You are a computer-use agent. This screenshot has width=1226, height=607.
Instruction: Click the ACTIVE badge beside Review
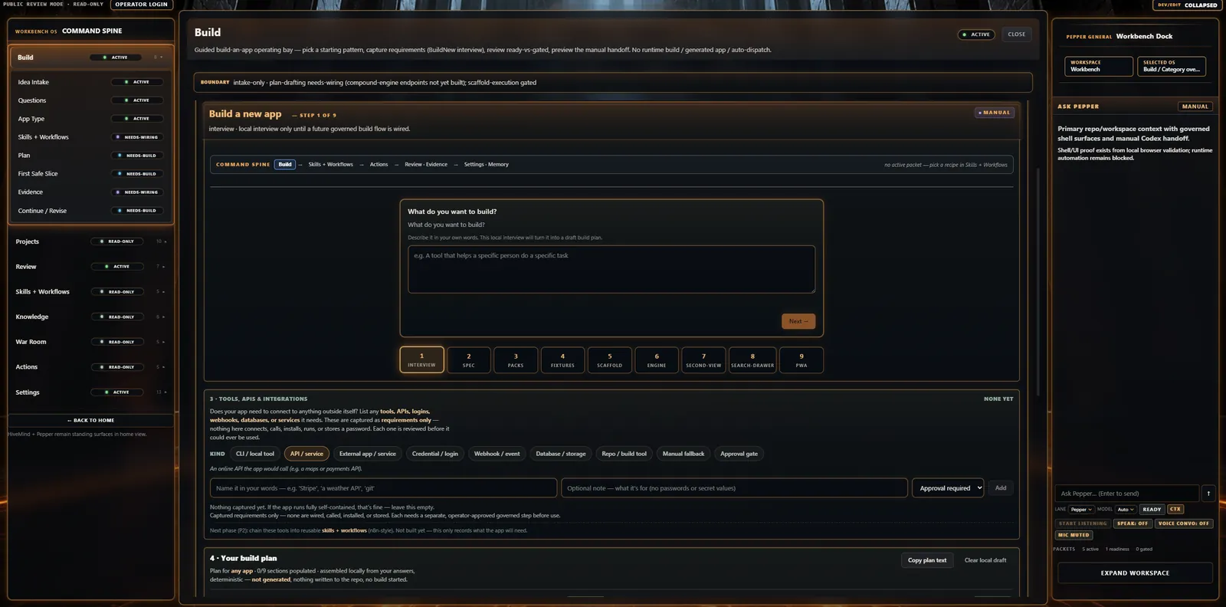pyautogui.click(x=117, y=267)
